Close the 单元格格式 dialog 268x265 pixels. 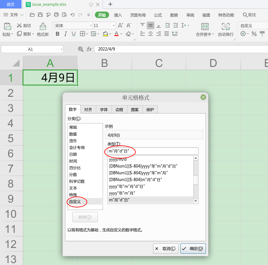[x=203, y=97]
